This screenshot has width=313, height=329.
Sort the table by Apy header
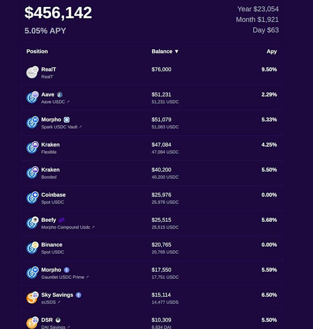click(272, 52)
